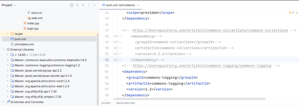Expand the Scratches and Consoles node
This screenshot has width=299, height=106.
tap(4, 102)
